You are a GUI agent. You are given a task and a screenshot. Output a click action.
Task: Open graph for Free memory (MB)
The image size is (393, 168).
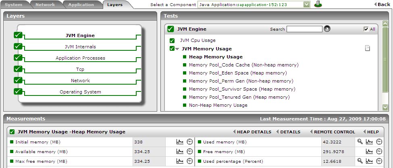[x=369, y=151]
